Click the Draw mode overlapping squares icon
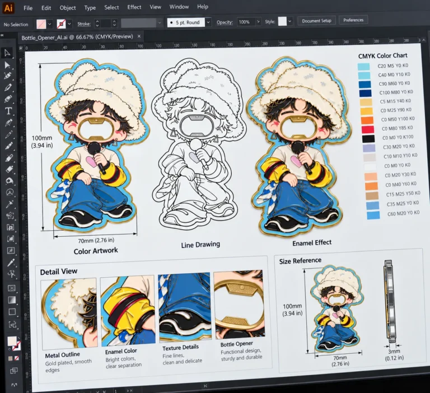 (x=13, y=371)
